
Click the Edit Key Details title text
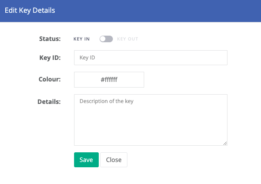click(x=30, y=11)
